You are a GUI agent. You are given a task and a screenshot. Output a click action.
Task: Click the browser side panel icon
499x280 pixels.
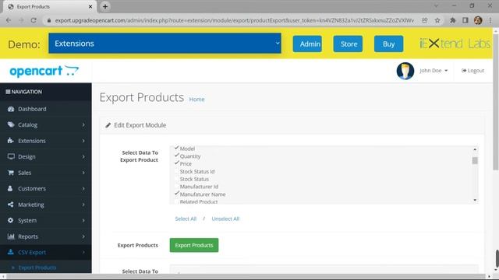pyautogui.click(x=465, y=20)
